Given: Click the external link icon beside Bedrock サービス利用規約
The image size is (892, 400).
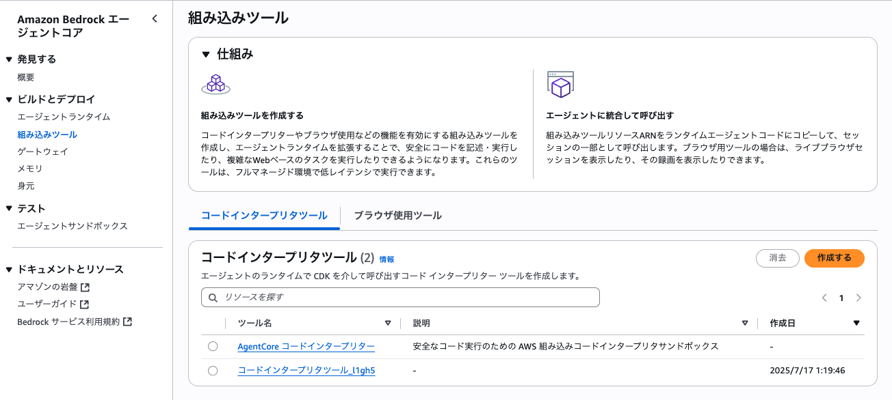Looking at the screenshot, I should click(127, 322).
